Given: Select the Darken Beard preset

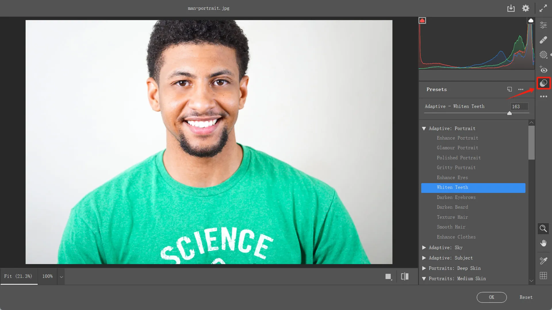Looking at the screenshot, I should [x=452, y=207].
